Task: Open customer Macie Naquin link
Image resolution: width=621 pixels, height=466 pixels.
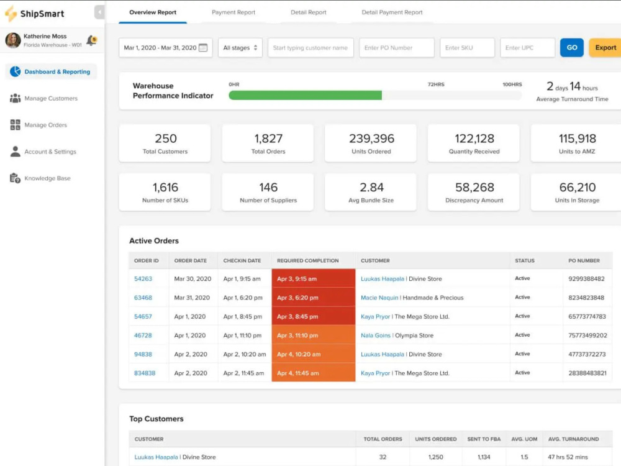Action: 379,298
